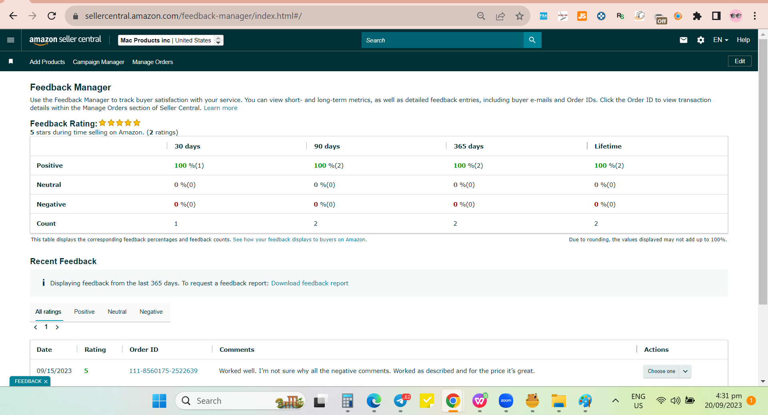Click the 09/15/2023 date cell

[54, 371]
